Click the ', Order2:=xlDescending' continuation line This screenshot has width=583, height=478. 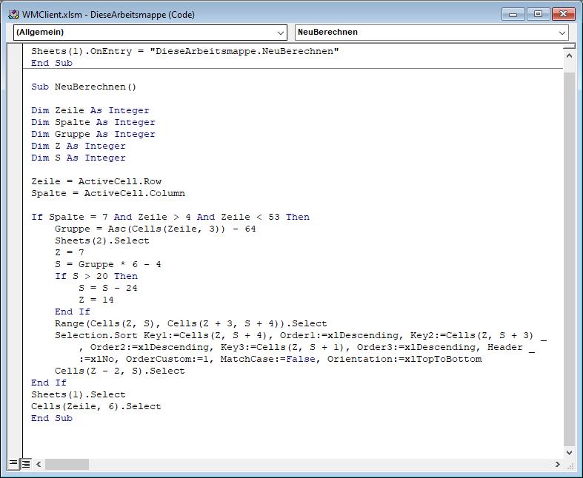(x=307, y=348)
